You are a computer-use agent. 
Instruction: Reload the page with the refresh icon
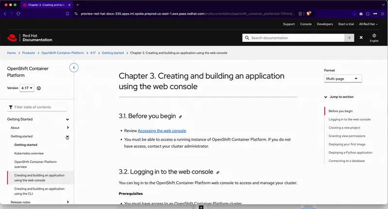pyautogui.click(x=18, y=14)
